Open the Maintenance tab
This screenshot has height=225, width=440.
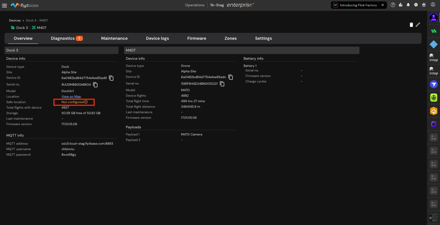(x=114, y=38)
